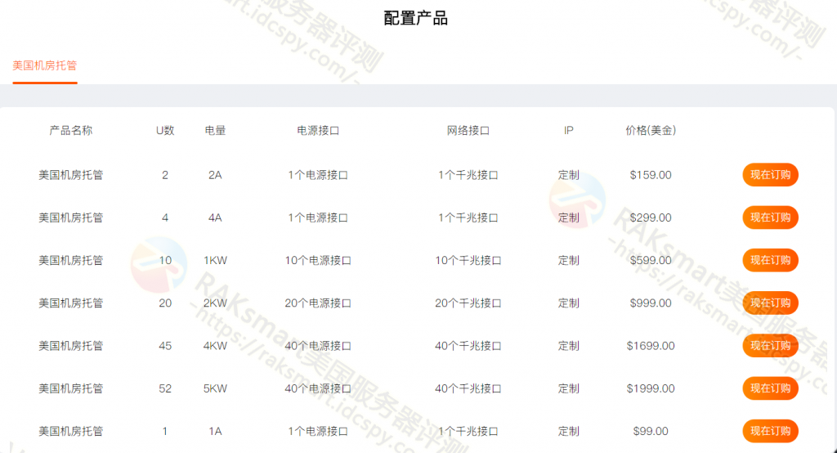
Task: Select the $1999.00 price cell
Action: (x=651, y=388)
